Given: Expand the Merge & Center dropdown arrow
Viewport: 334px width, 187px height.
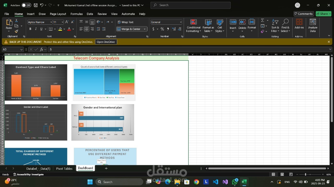Looking at the screenshot, I should 145,29.
